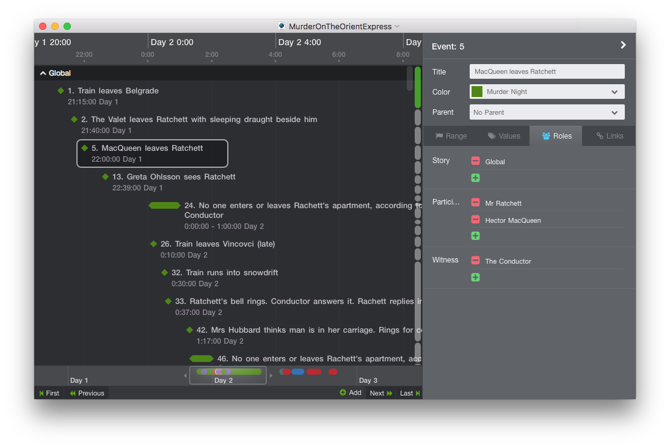Jump to Last event
The width and height of the screenshot is (670, 448).
point(410,393)
